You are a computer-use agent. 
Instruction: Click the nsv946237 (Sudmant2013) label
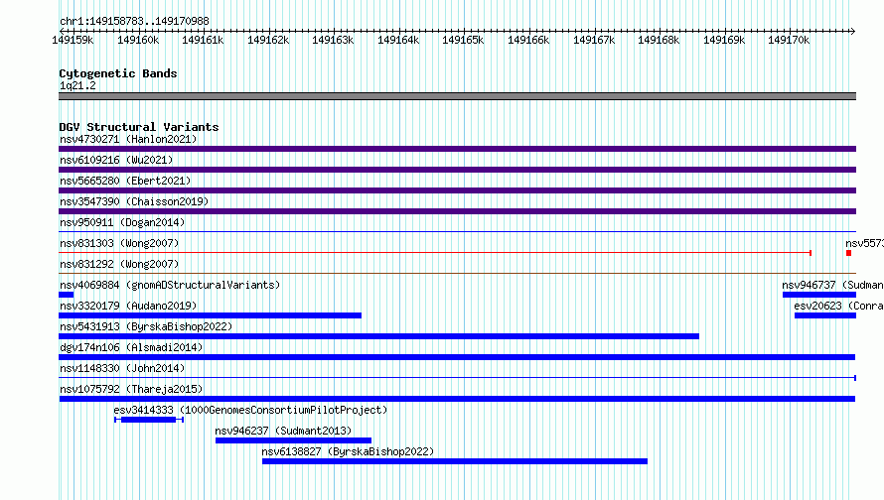click(x=284, y=431)
